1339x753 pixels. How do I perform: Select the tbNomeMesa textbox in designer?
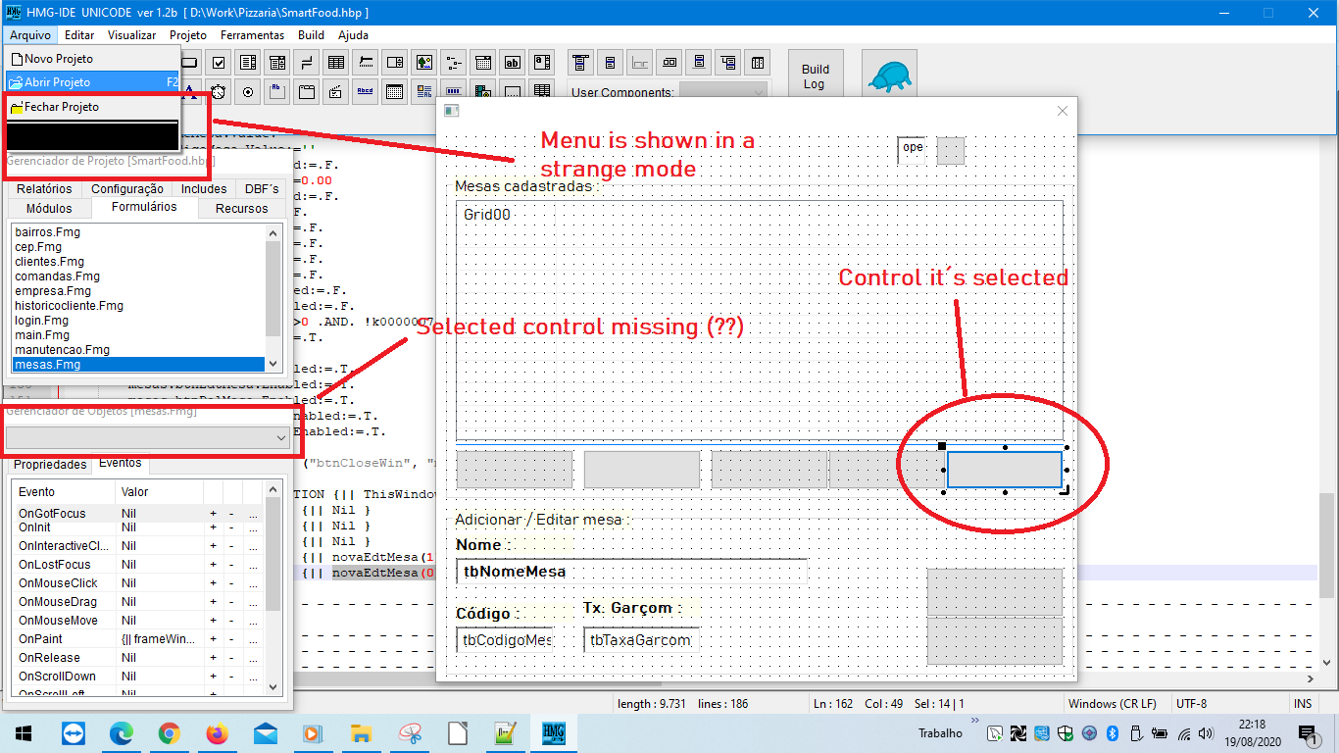tap(632, 572)
